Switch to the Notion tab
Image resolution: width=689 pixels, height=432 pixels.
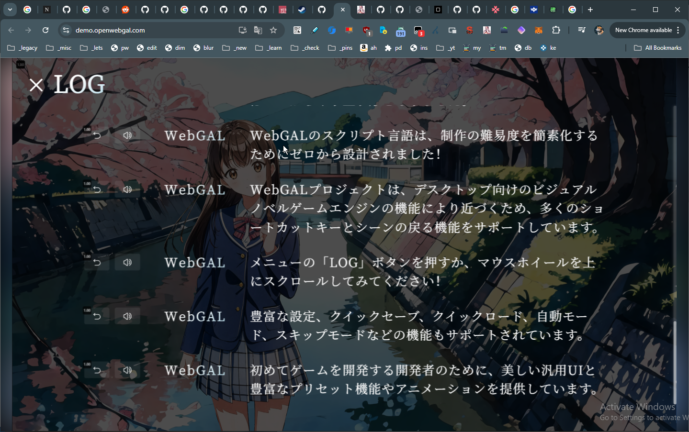pyautogui.click(x=47, y=10)
